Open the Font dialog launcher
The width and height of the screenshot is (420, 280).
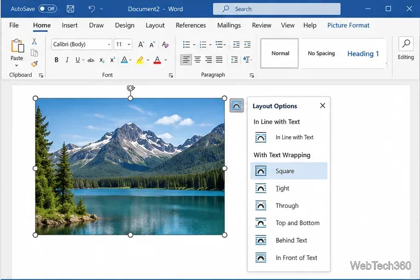171,75
